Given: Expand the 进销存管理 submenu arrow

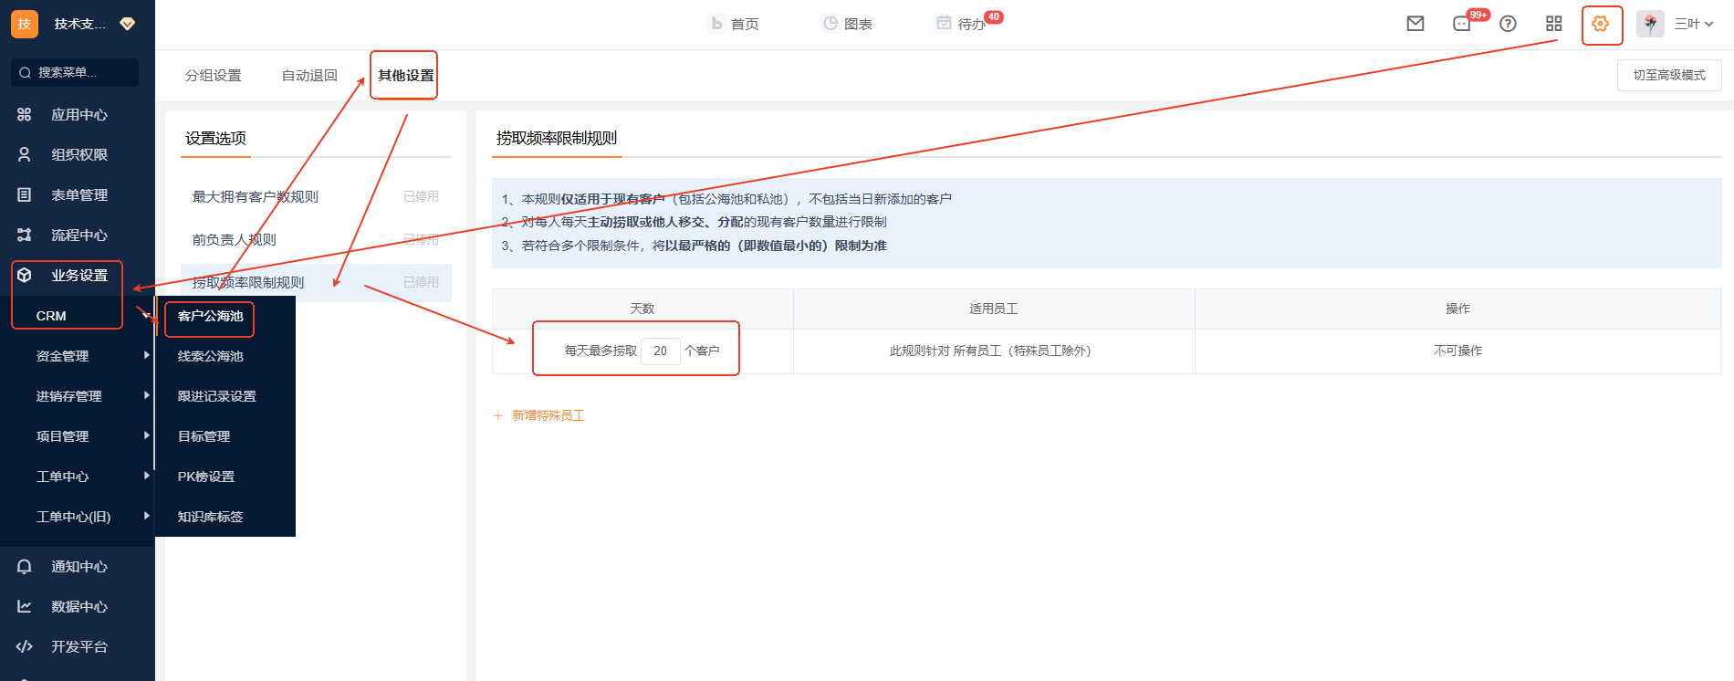Looking at the screenshot, I should click(x=146, y=395).
